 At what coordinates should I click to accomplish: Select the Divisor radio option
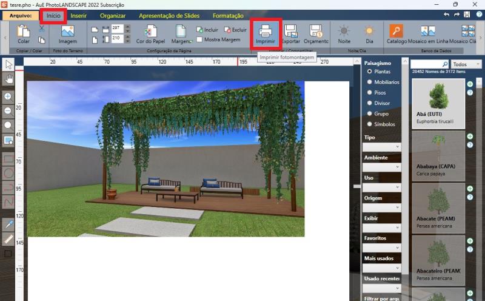(369, 103)
